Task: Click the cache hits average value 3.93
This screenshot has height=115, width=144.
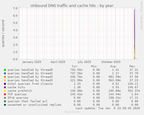Action: (116, 87)
